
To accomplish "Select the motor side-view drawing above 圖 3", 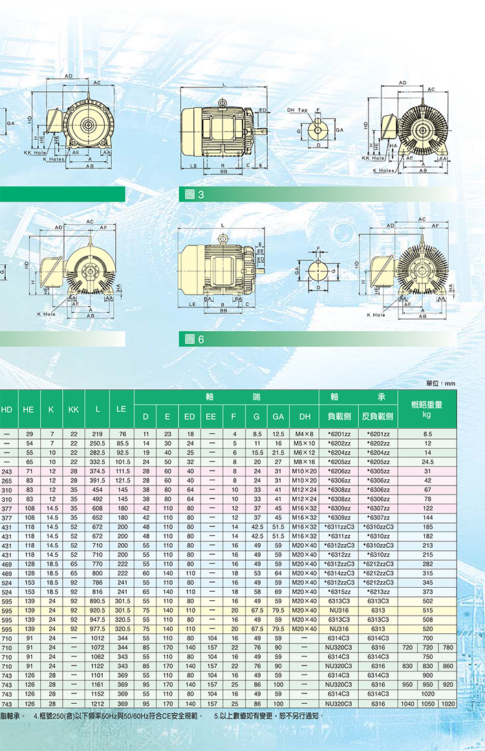I will (x=223, y=129).
